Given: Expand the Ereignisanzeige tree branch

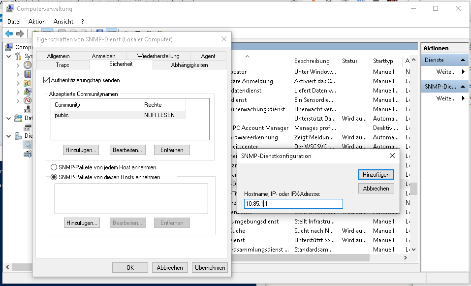Looking at the screenshot, I should [18, 75].
